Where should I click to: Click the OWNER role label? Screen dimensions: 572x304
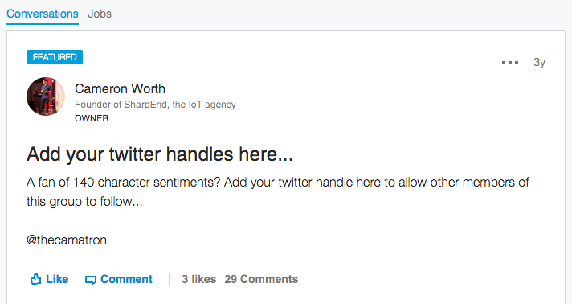click(92, 118)
